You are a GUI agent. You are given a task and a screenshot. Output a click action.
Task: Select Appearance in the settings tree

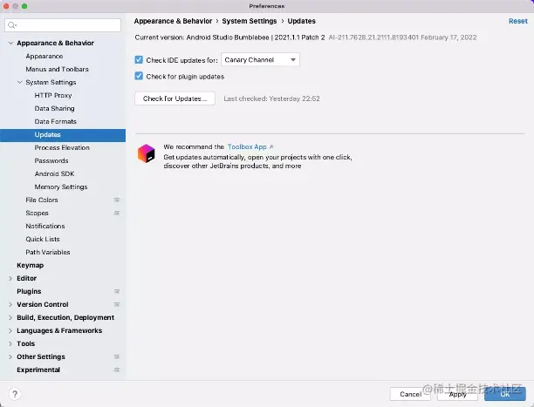coord(44,56)
